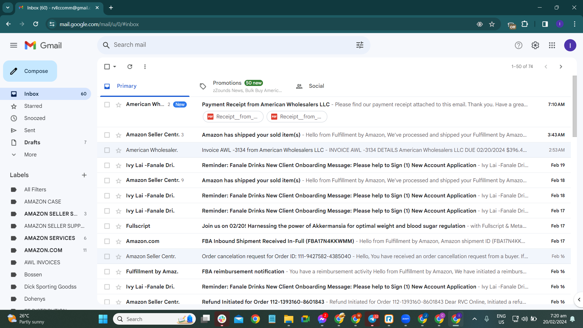Open the AMAZON CASE label
The width and height of the screenshot is (583, 328).
click(43, 202)
